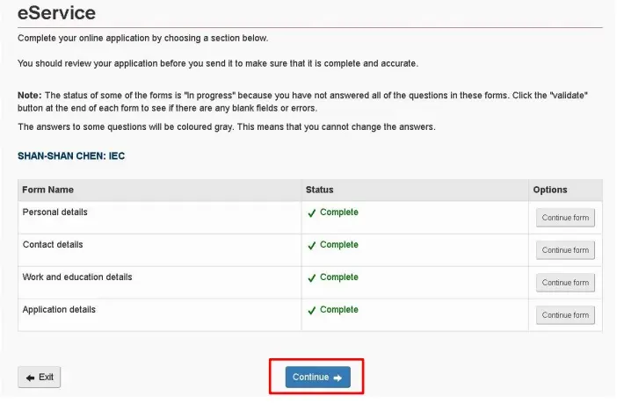This screenshot has height=403, width=617.
Task: Select the Exit button
Action: (x=39, y=377)
